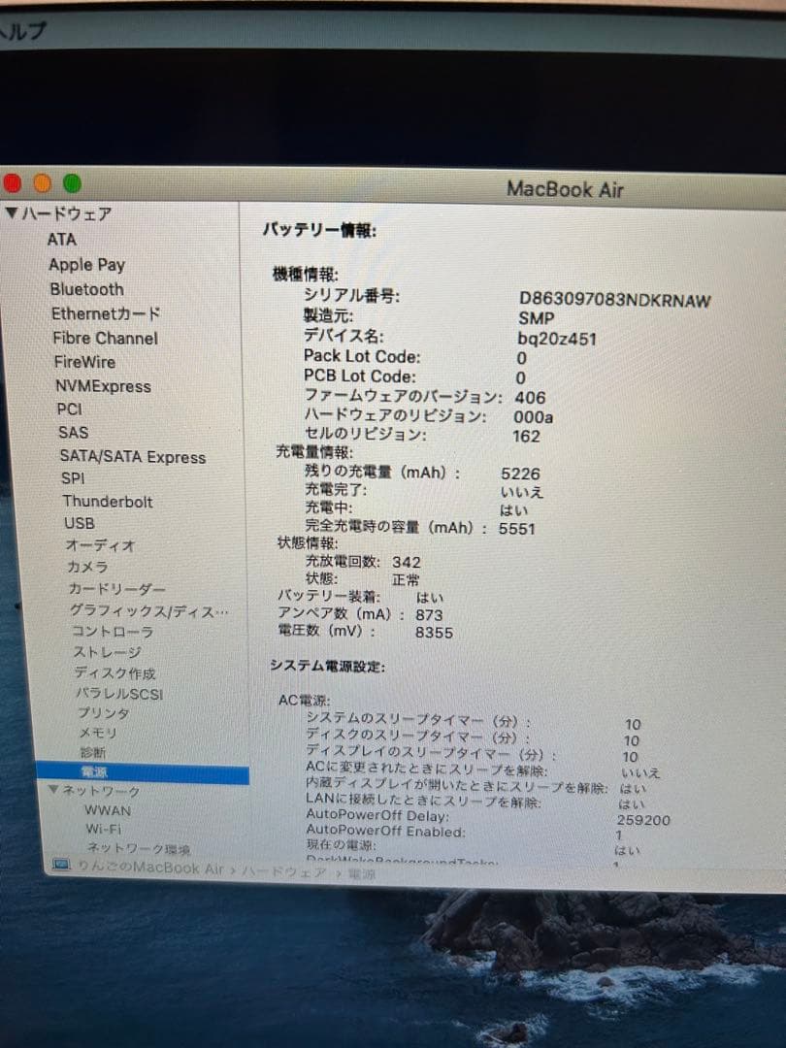Open WWAN network entry

pos(107,810)
